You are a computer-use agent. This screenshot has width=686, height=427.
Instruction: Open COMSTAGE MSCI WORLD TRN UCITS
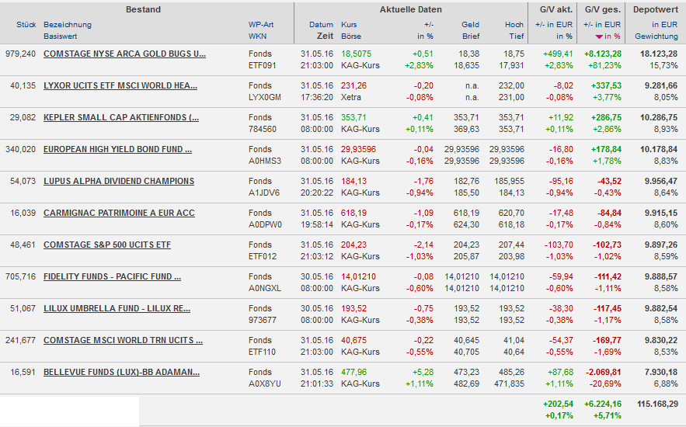(x=123, y=340)
